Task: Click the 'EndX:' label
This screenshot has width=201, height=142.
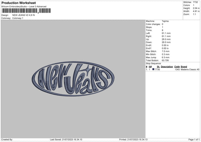Action: point(149,45)
